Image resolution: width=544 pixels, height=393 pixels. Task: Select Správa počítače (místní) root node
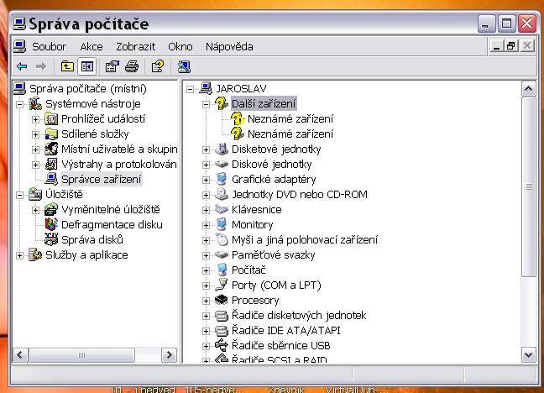[x=88, y=89]
